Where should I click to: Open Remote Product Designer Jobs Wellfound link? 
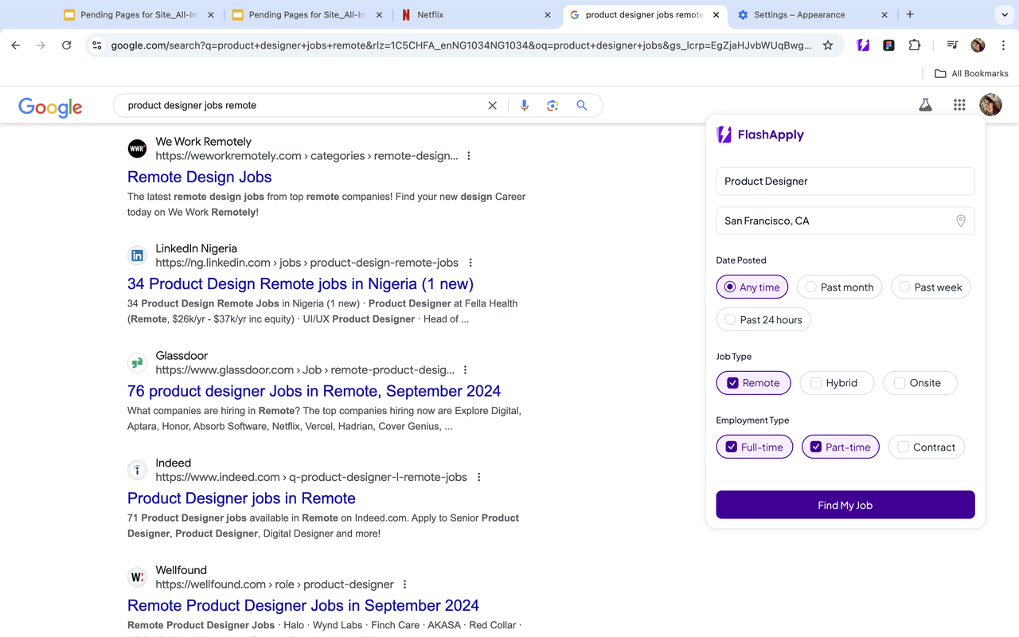(303, 605)
